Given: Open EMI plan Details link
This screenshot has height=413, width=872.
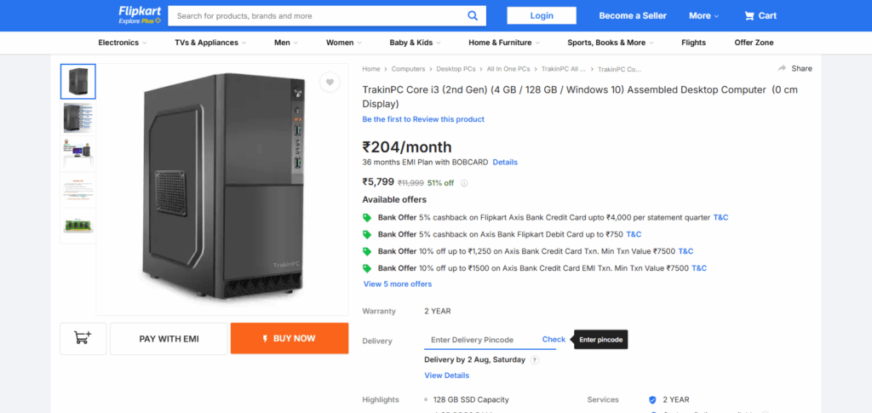Looking at the screenshot, I should (505, 163).
